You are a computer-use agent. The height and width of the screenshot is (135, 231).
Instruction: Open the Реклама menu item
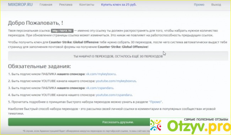pyautogui.click(x=66, y=5)
